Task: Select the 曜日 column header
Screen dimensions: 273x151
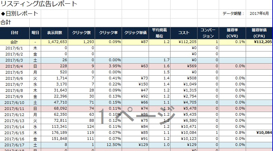Action: click(35, 33)
